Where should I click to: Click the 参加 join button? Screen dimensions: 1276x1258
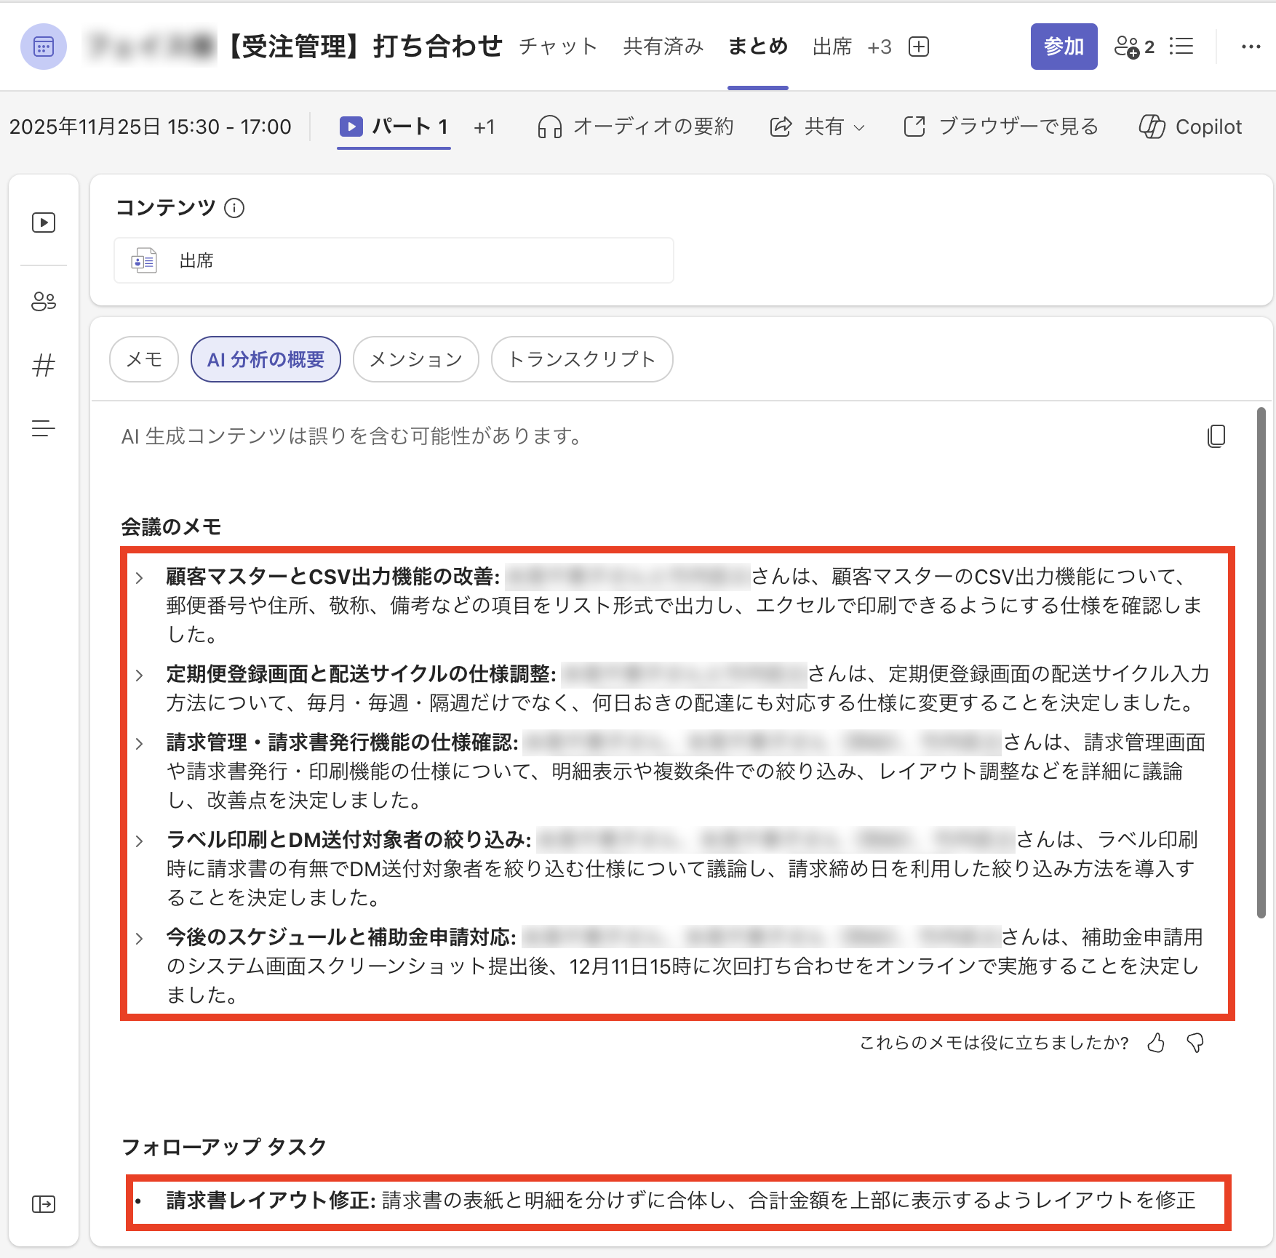(x=1063, y=47)
